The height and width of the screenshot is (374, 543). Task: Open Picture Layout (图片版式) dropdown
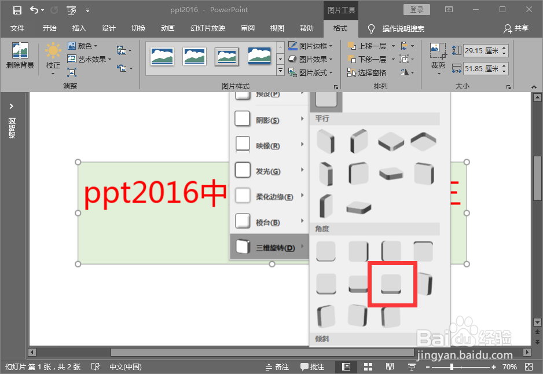(x=310, y=72)
